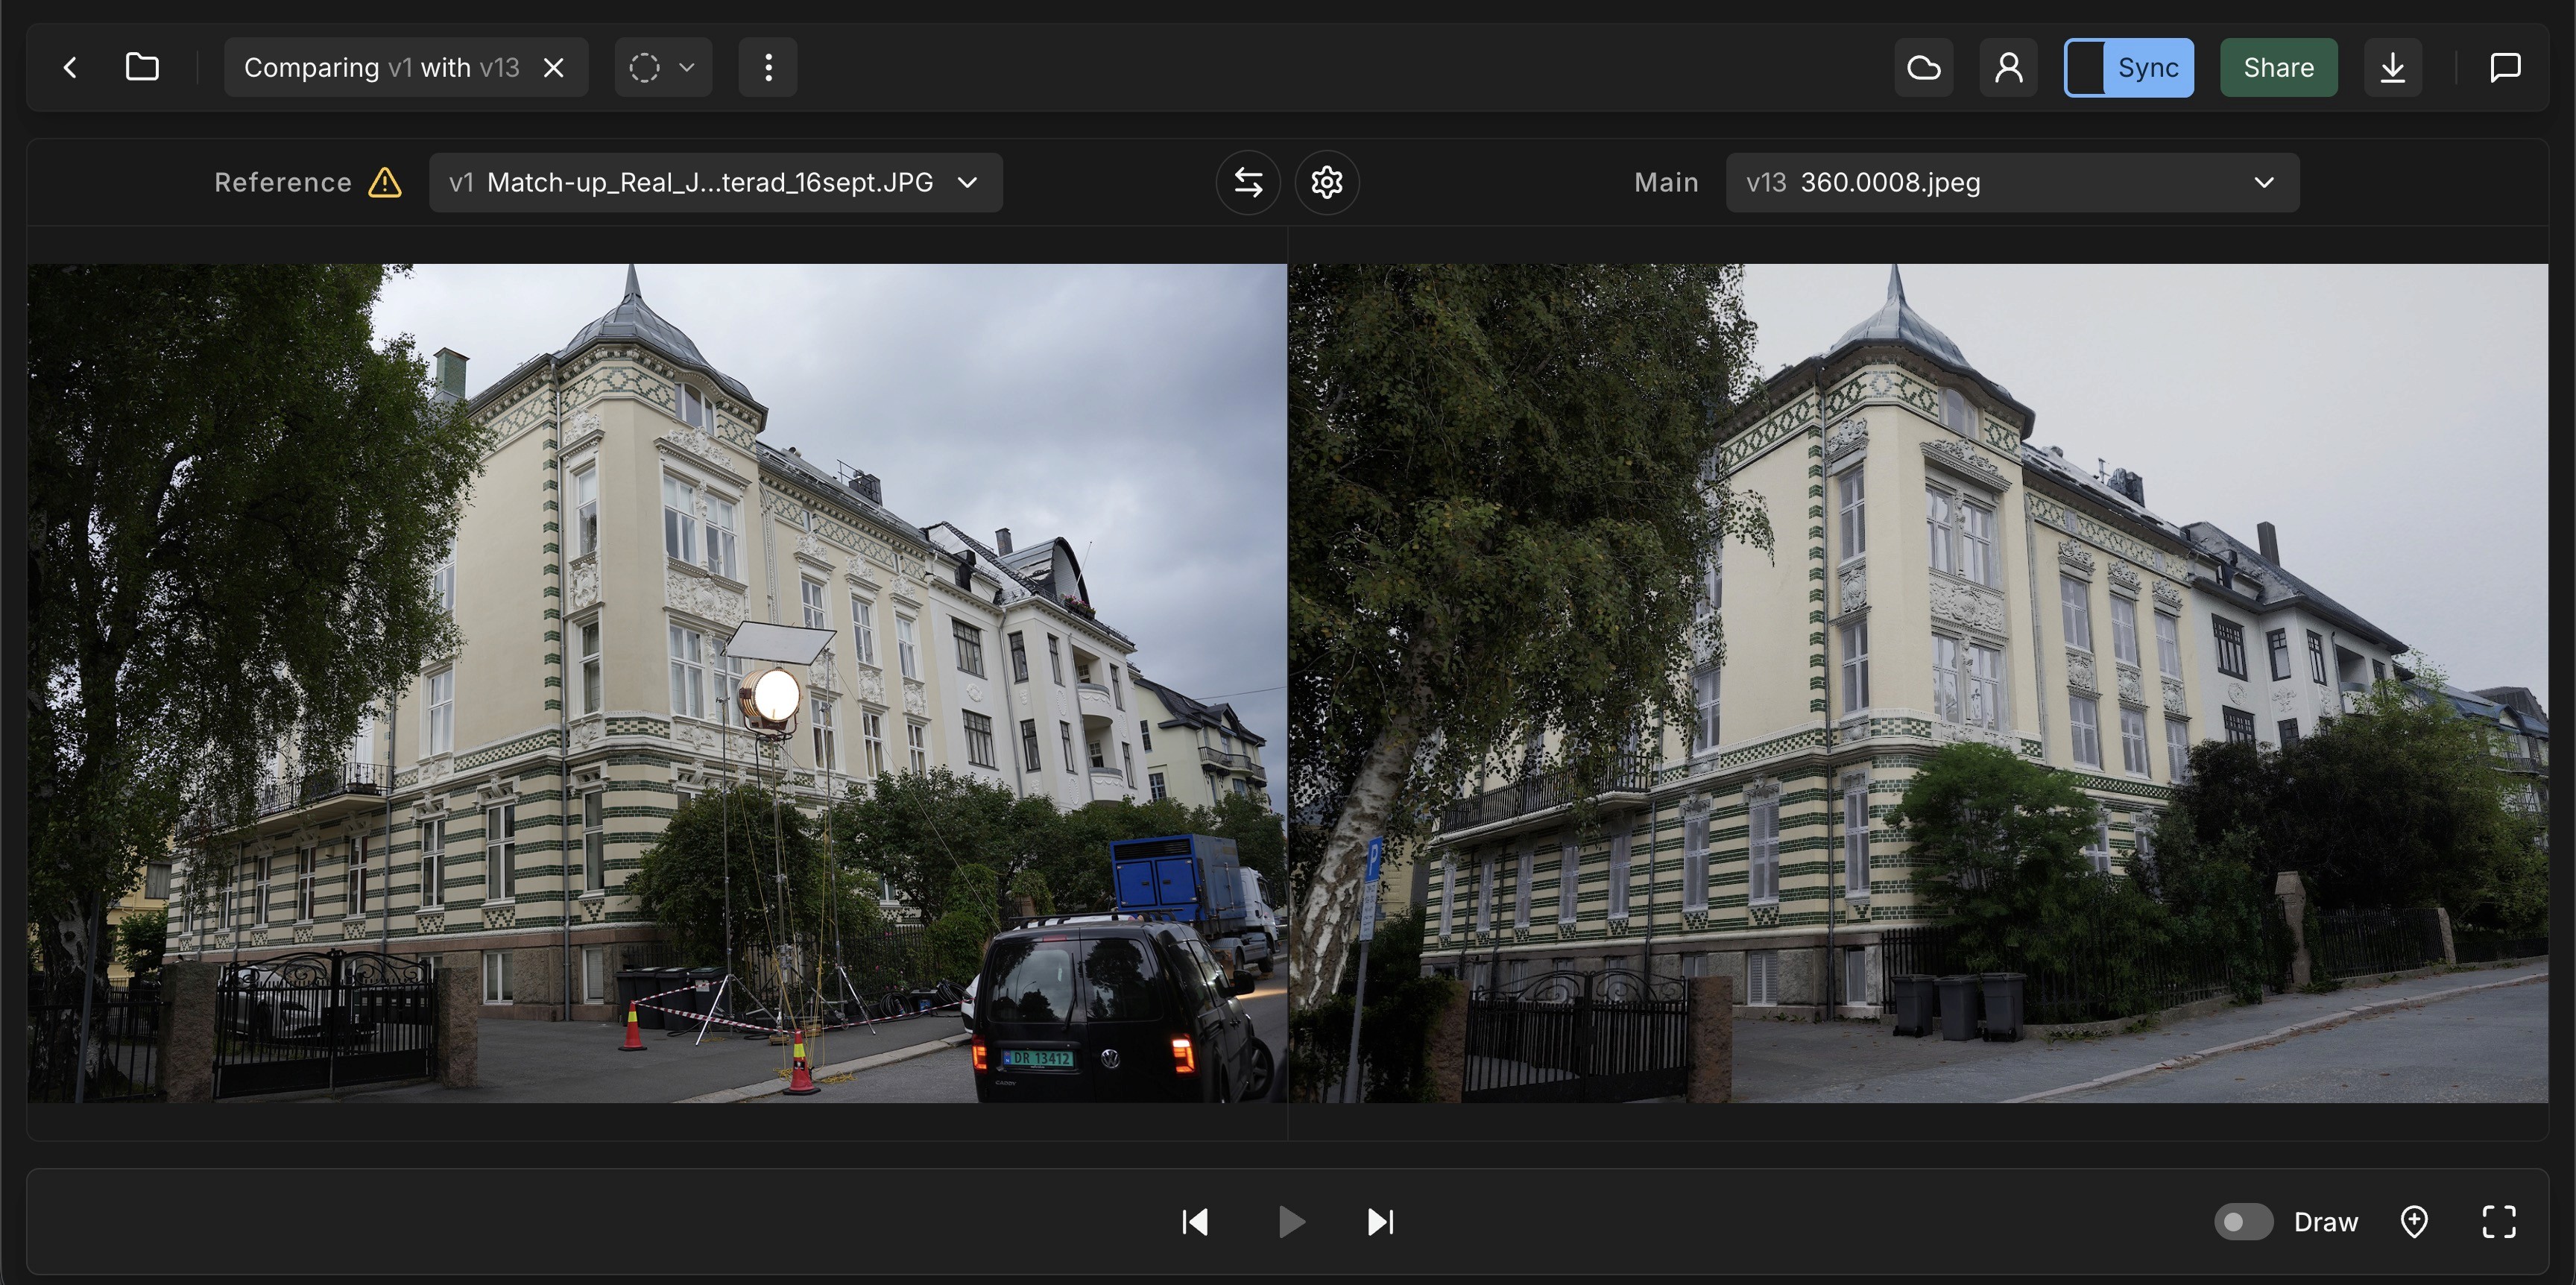Close the Comparing v1 with v13 mode

553,67
